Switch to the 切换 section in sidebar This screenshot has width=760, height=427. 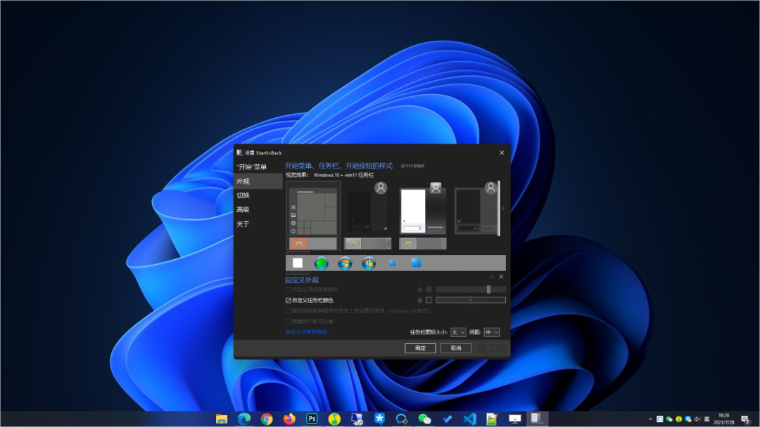[x=243, y=195]
